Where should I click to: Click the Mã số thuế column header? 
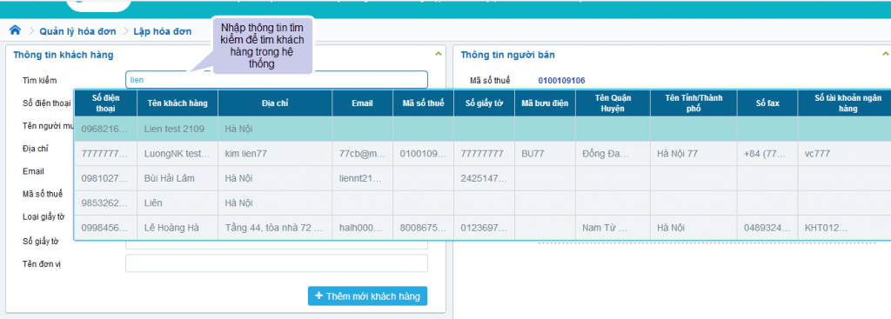point(423,103)
